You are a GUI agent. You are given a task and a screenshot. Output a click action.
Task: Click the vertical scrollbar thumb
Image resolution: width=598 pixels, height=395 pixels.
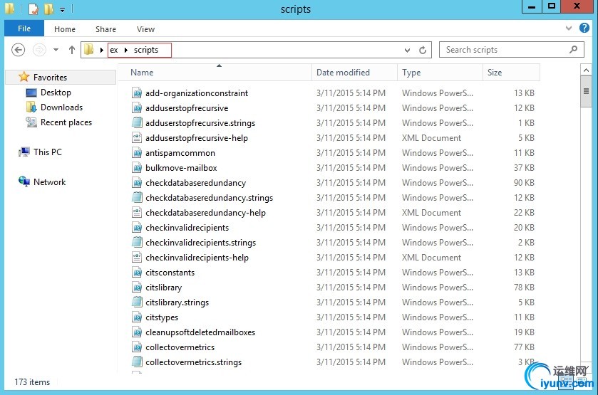pyautogui.click(x=586, y=91)
